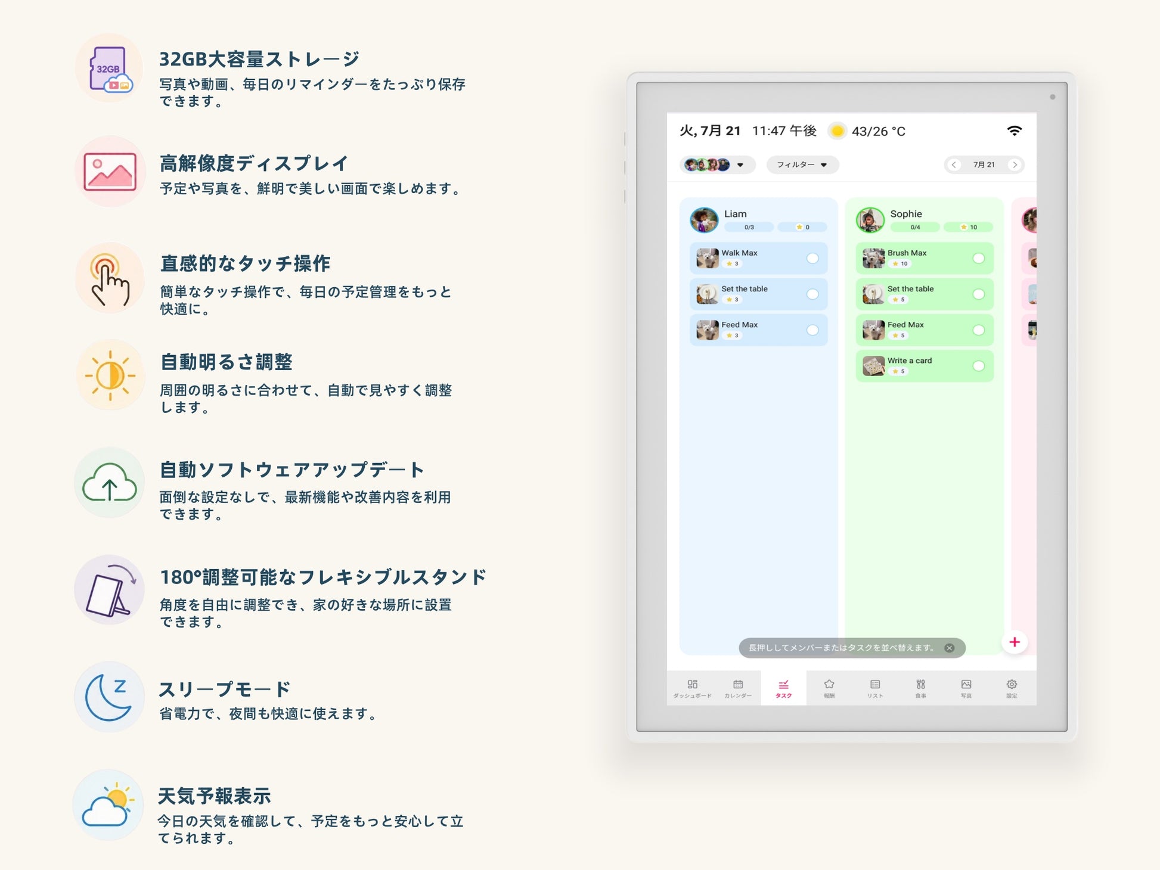Check Liam's Feed Max task circle
The height and width of the screenshot is (870, 1160).
pyautogui.click(x=812, y=330)
